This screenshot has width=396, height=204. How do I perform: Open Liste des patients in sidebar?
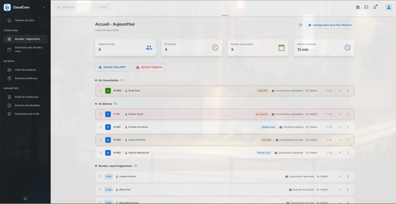(x=26, y=70)
